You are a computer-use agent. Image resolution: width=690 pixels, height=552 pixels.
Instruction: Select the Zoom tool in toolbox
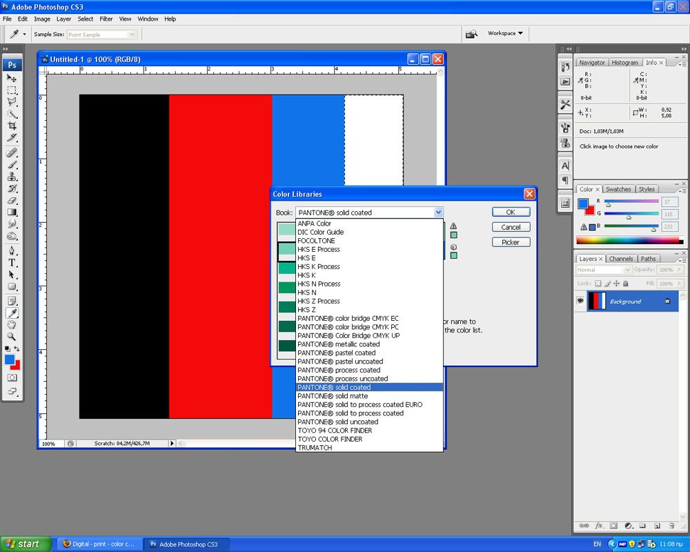[x=12, y=336]
